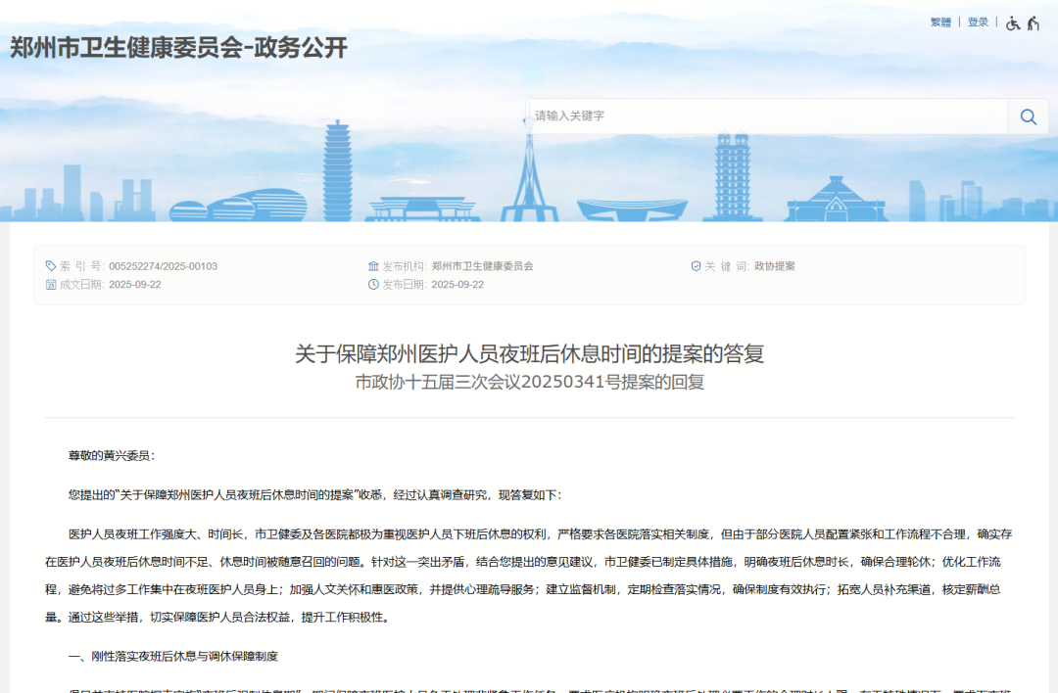The width and height of the screenshot is (1058, 693).
Task: Open wheelchair accessibility mode icon
Action: pyautogui.click(x=1013, y=23)
